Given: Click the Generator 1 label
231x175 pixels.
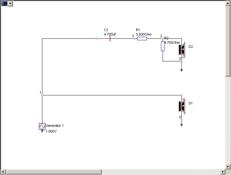Looking at the screenshot, I should pos(55,126).
